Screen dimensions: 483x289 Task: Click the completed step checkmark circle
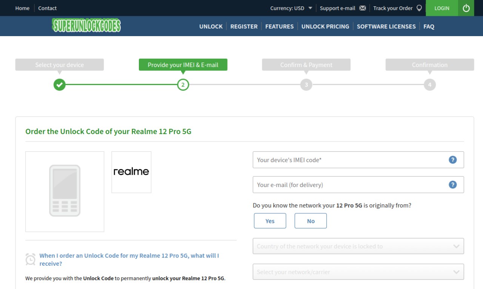click(59, 85)
